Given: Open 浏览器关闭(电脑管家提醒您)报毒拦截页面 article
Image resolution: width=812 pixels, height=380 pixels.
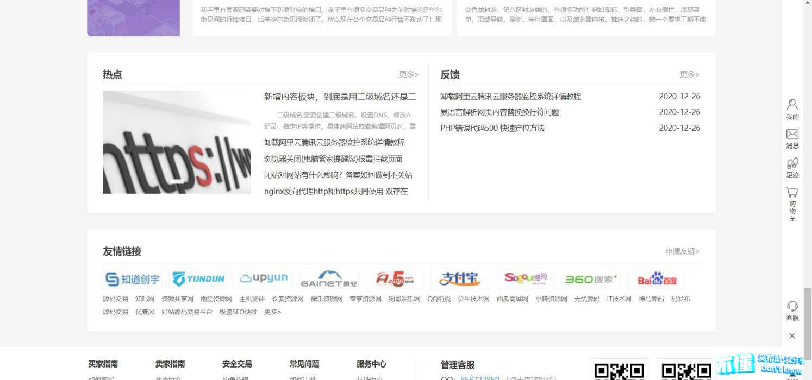Looking at the screenshot, I should tap(333, 159).
